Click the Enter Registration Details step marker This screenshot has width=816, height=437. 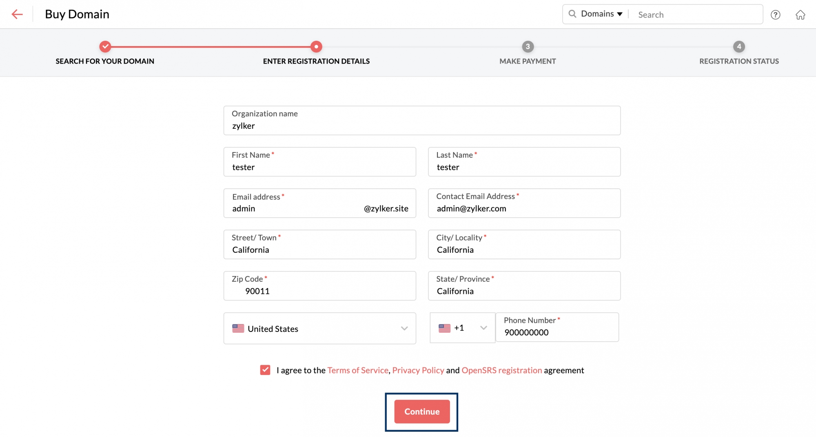(316, 46)
